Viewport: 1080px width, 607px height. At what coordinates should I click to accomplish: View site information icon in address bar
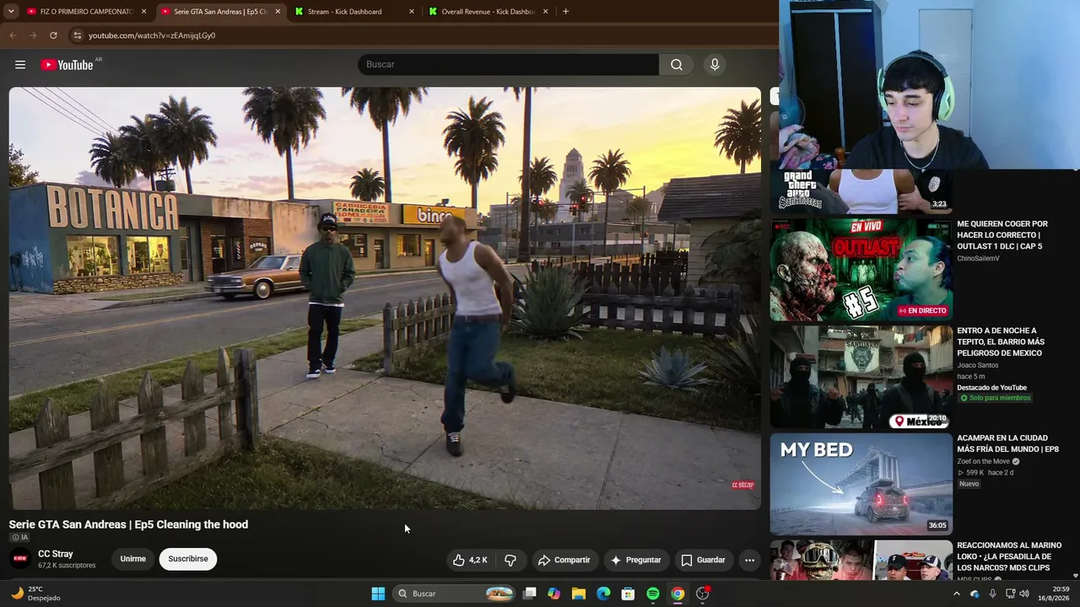click(77, 35)
